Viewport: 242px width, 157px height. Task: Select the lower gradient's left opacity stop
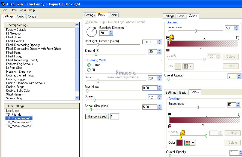[x=170, y=115]
